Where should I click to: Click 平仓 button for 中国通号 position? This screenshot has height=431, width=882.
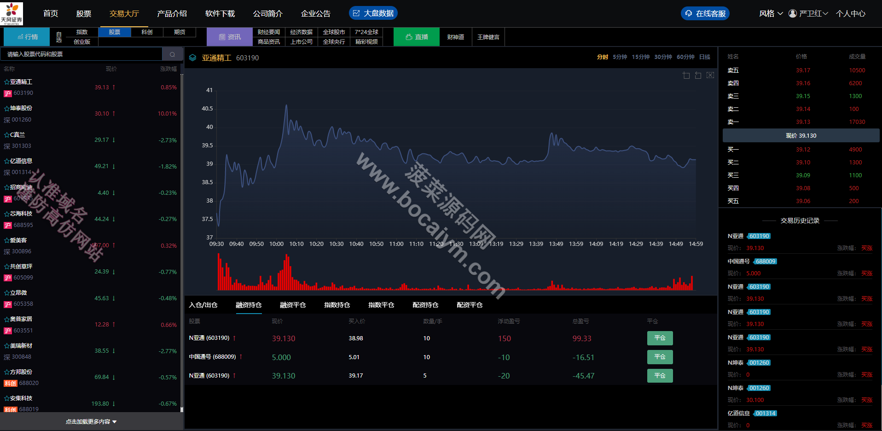(660, 357)
